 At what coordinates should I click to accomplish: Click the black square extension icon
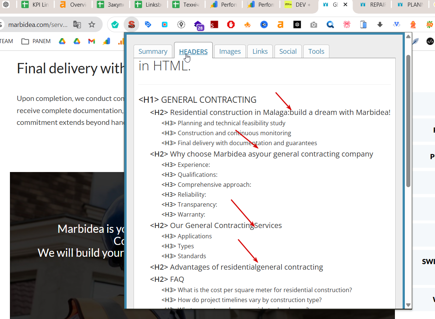(x=297, y=25)
